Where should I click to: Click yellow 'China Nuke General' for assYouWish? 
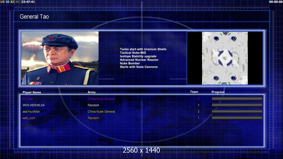[101, 112]
